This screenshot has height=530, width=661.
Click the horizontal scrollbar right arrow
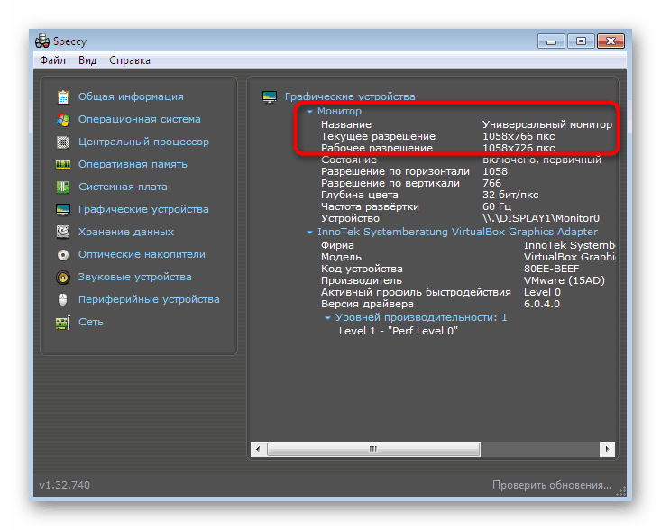click(607, 449)
